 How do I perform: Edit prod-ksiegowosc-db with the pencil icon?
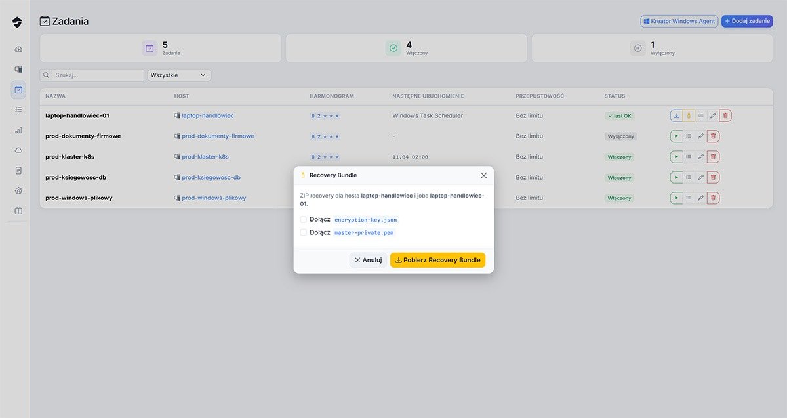click(x=701, y=177)
